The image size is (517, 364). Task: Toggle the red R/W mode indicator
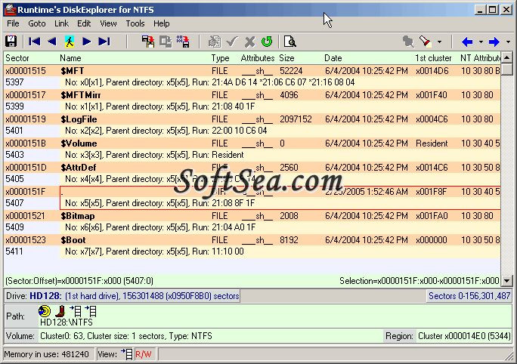pyautogui.click(x=144, y=354)
